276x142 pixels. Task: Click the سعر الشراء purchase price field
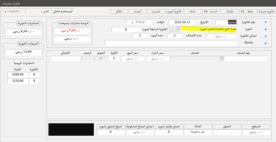click(x=158, y=59)
